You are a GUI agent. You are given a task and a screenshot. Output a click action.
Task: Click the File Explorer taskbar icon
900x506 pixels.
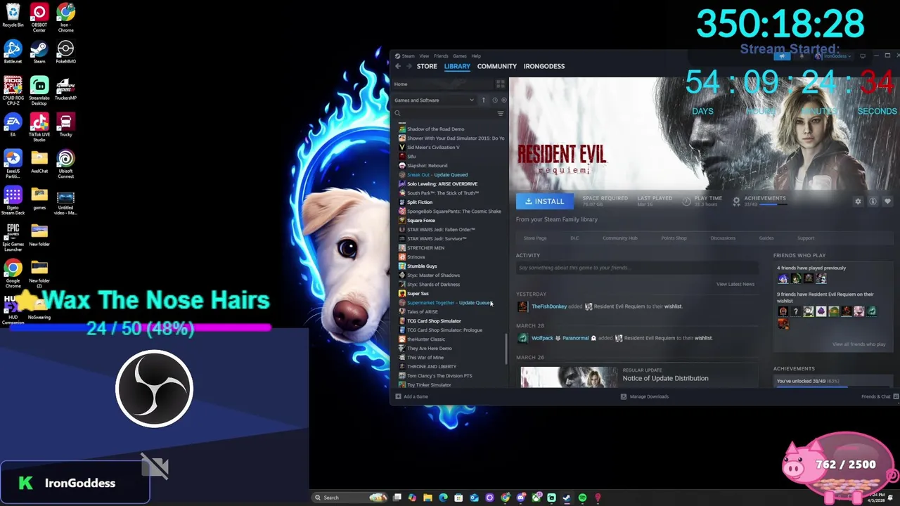427,498
